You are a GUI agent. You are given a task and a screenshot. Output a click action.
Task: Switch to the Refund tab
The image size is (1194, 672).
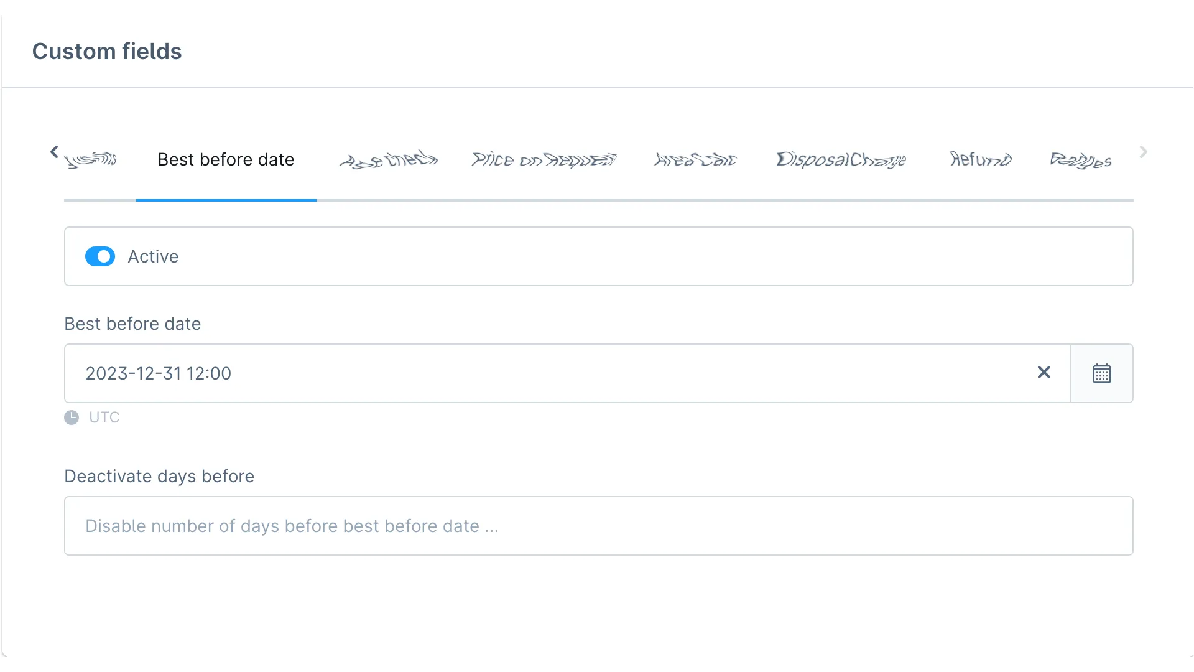[x=980, y=160]
